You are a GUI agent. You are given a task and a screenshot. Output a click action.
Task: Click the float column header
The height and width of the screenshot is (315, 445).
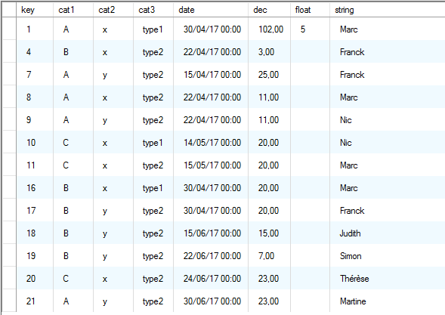coord(311,10)
